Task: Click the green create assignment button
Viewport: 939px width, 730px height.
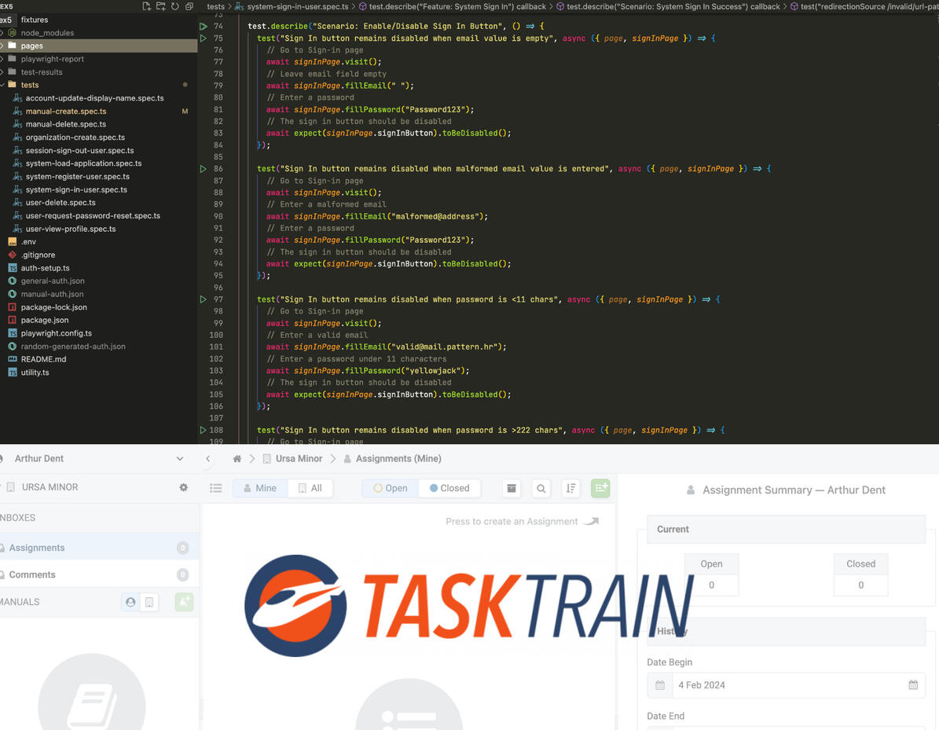Action: pyautogui.click(x=600, y=489)
